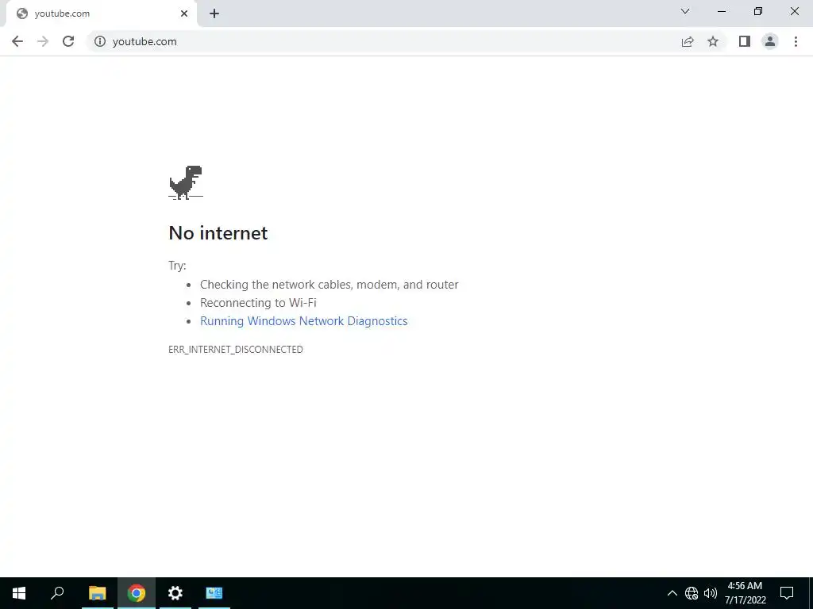Image resolution: width=813 pixels, height=609 pixels.
Task: Click Chrome icon in taskbar
Action: pos(137,593)
